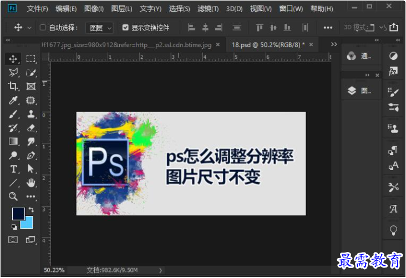Enable the Auto-Select checkbox

43,27
